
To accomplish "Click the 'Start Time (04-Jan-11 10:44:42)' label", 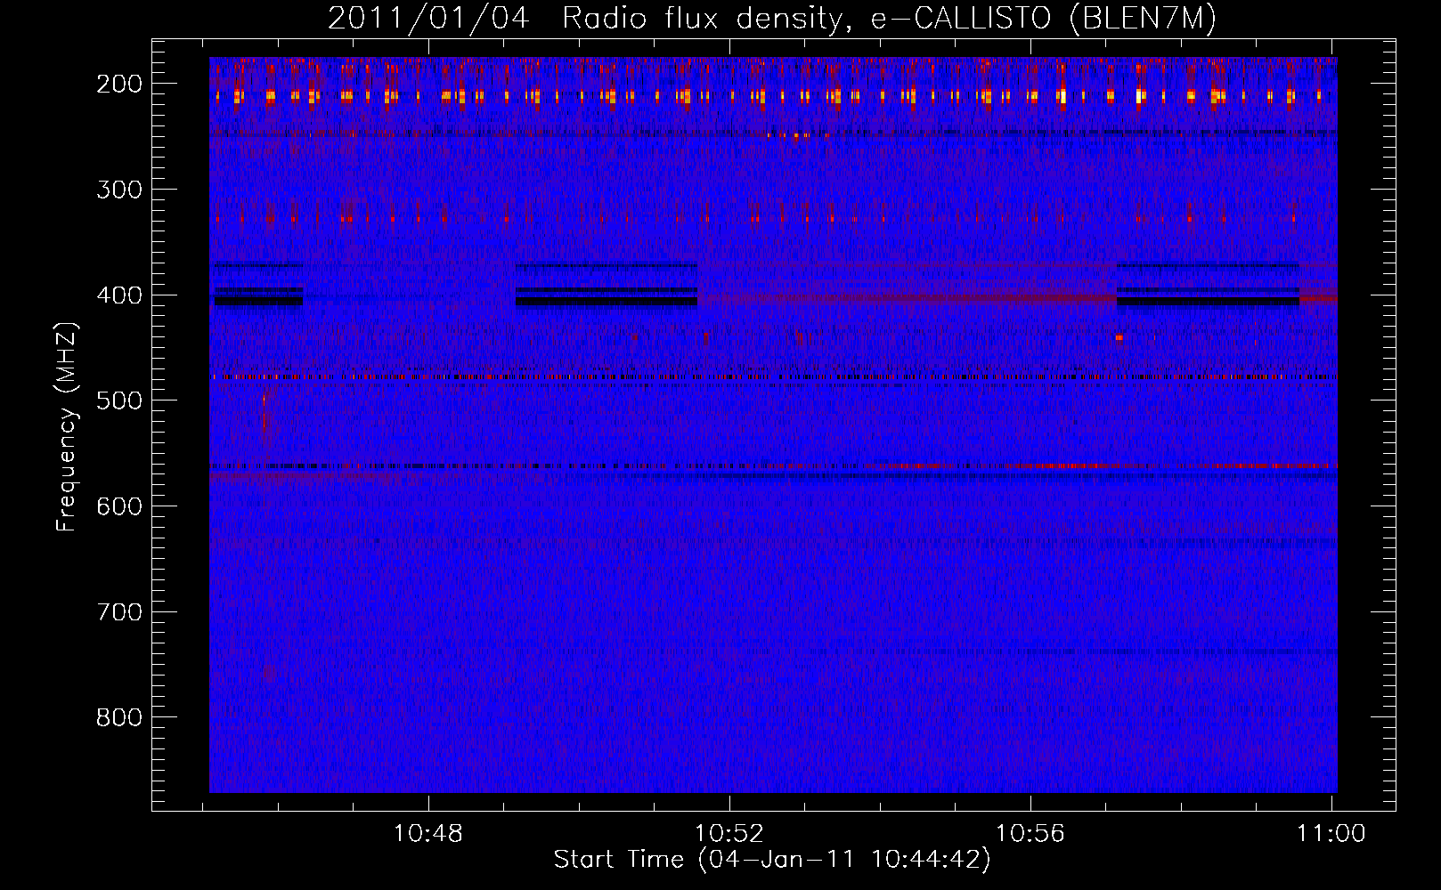I will [772, 860].
